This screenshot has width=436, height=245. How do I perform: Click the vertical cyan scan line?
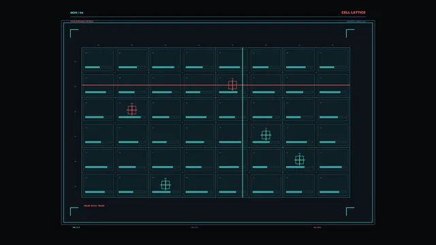click(243, 122)
